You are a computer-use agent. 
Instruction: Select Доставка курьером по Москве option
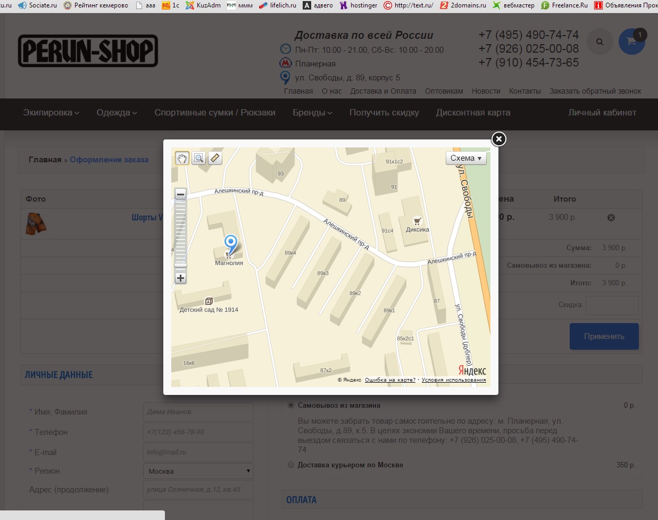click(291, 465)
